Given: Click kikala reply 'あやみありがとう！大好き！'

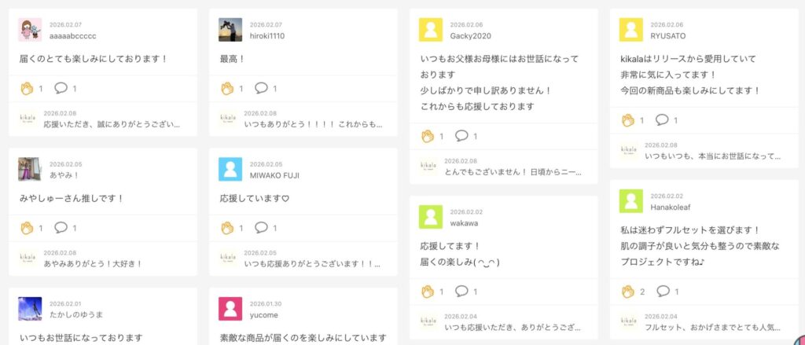Looking at the screenshot, I should pyautogui.click(x=93, y=264).
